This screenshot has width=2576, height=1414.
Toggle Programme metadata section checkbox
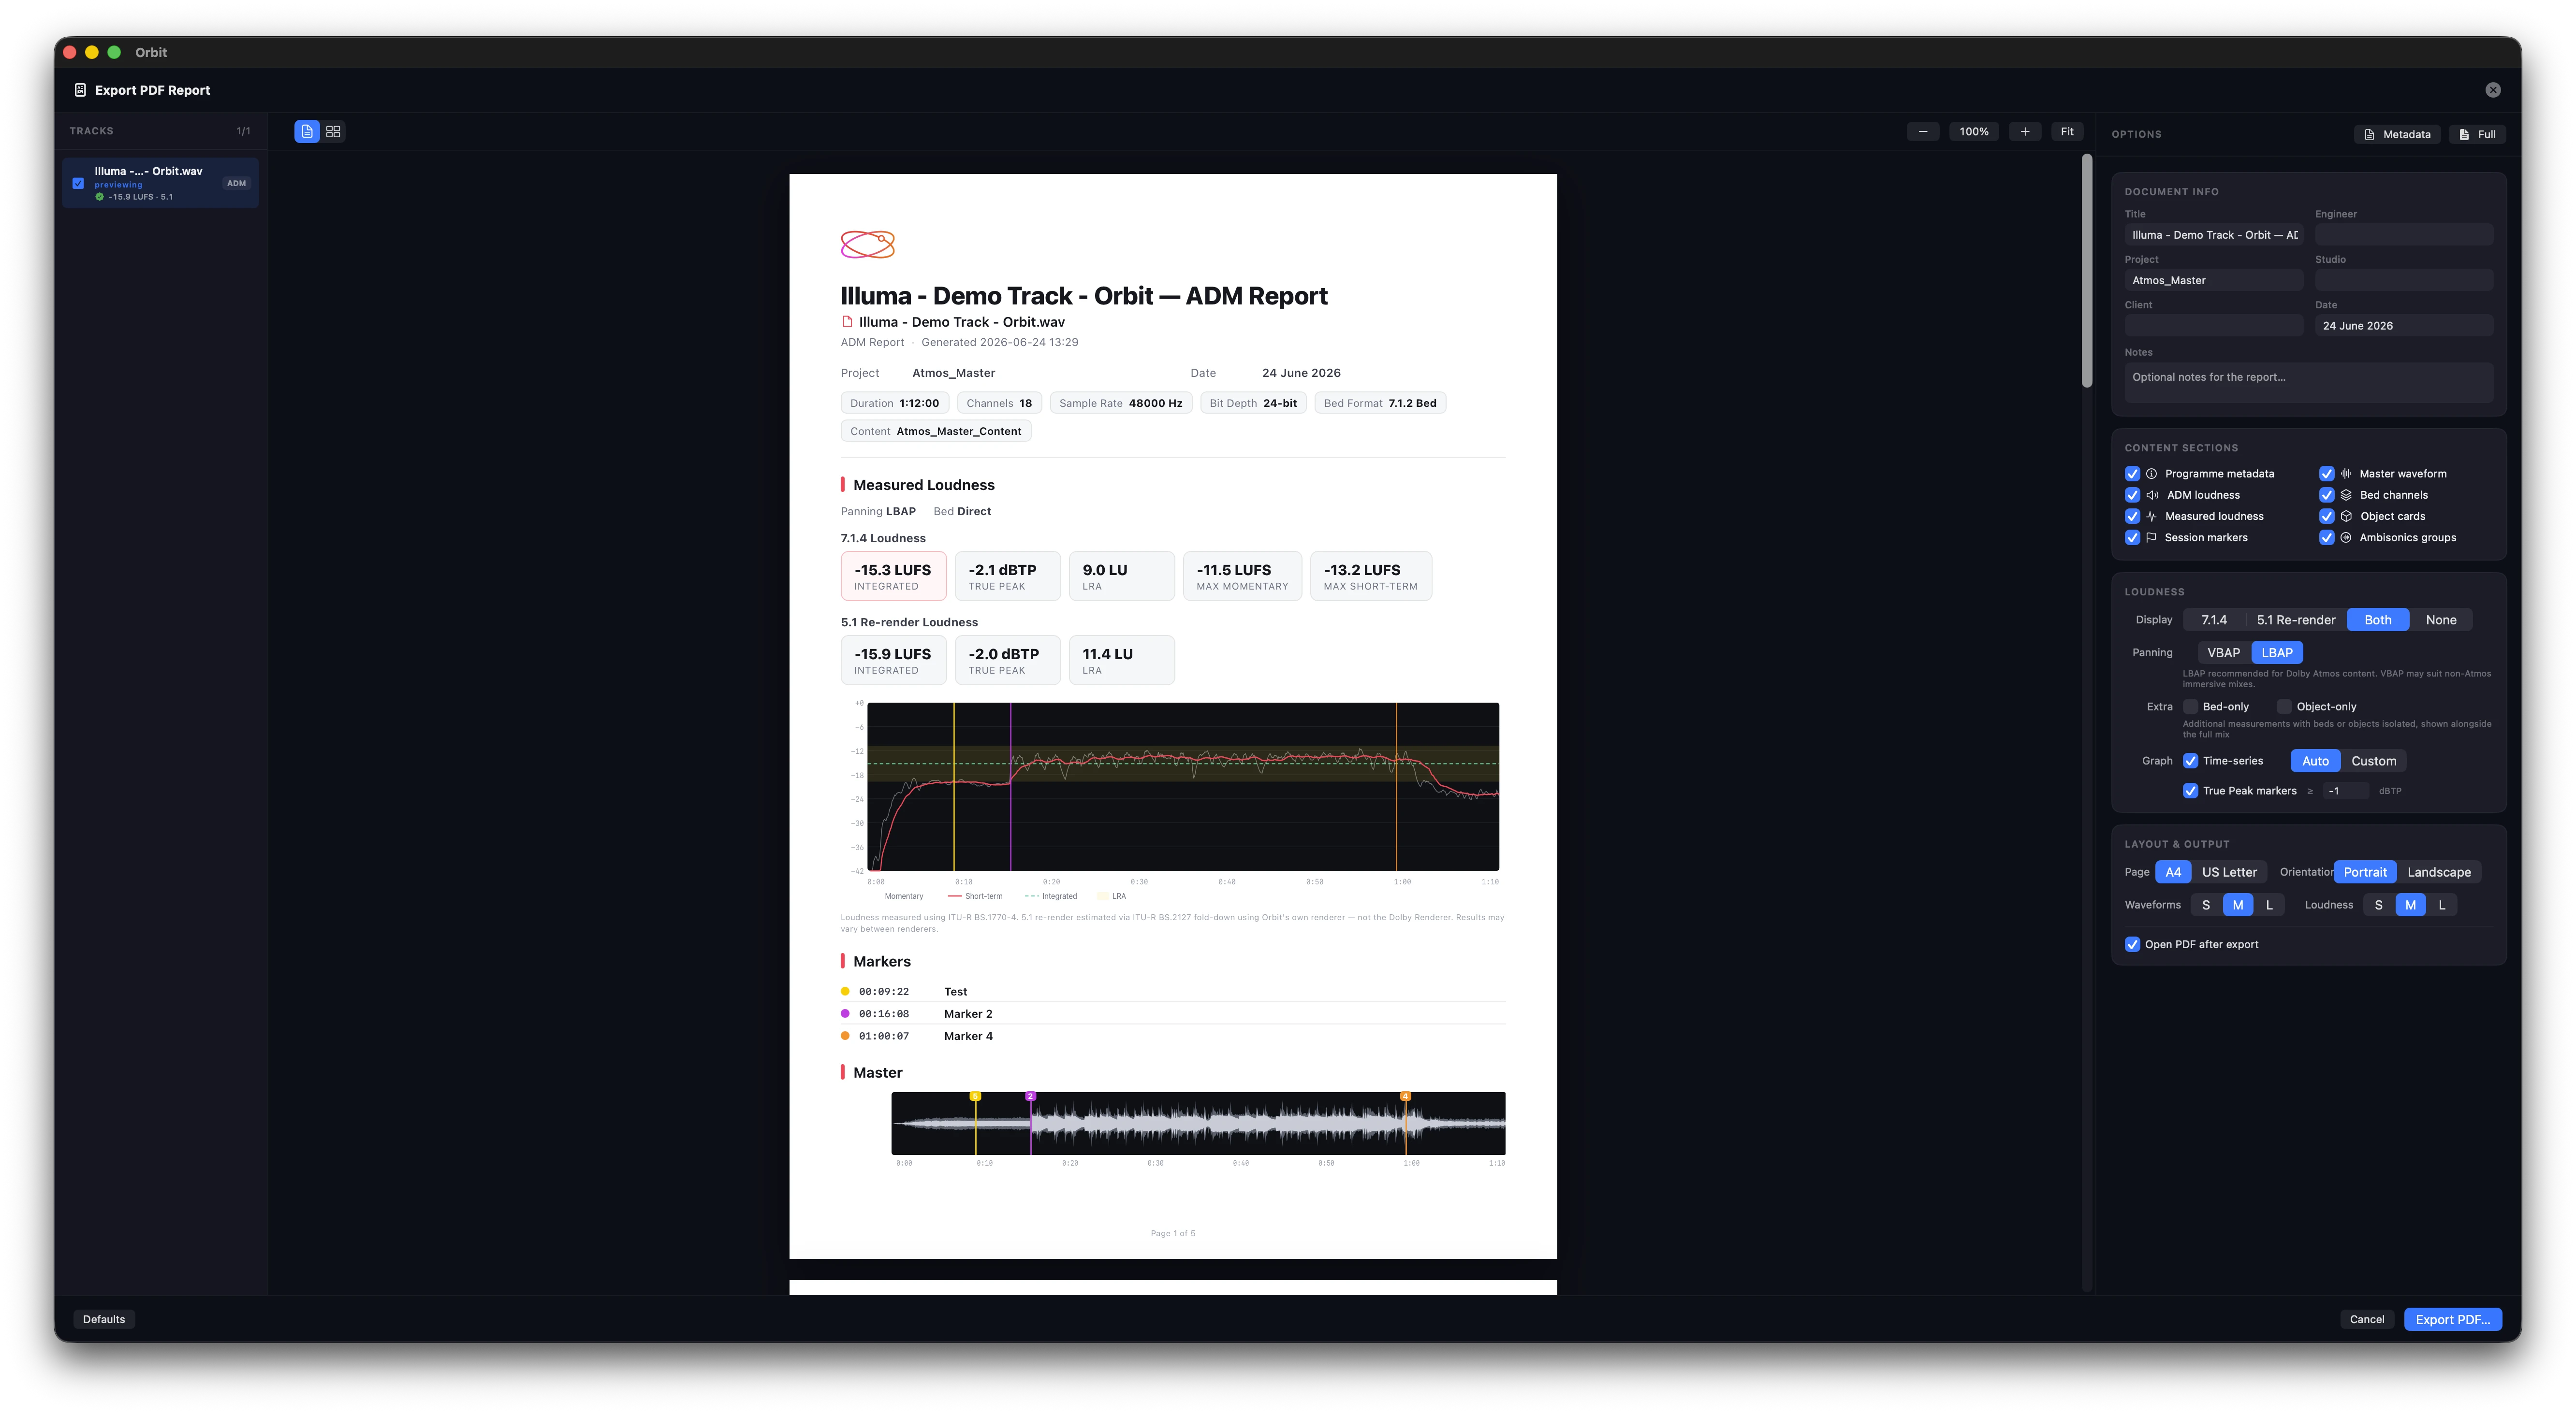2132,474
